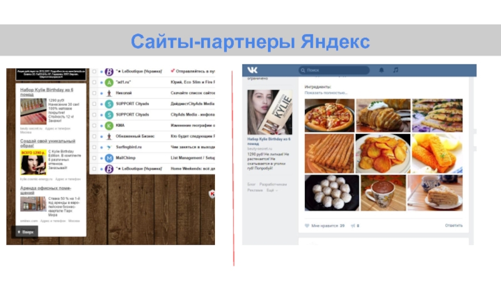This screenshot has width=501, height=282.
Task: Open email subject Чем заняться в выходные
Action: (x=193, y=147)
